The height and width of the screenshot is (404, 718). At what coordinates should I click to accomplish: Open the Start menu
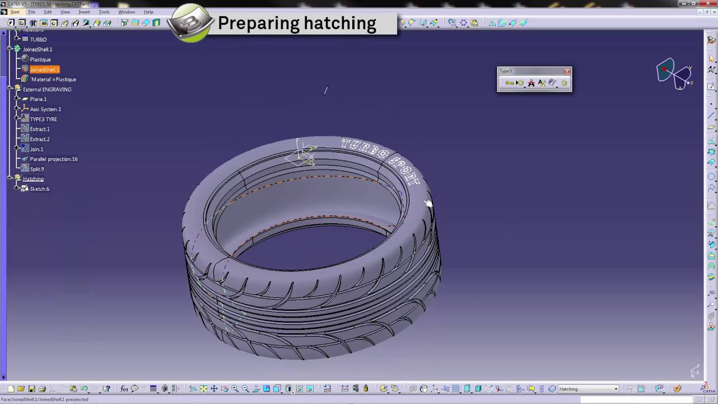15,12
